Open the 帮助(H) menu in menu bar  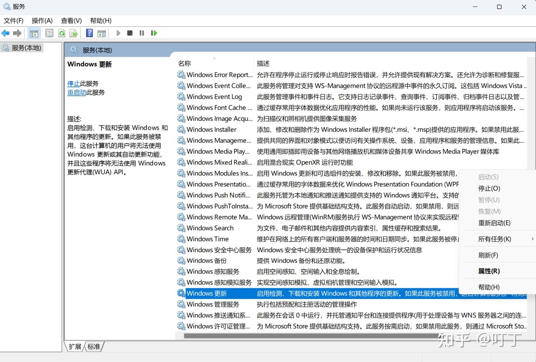[101, 21]
